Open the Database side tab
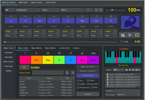Viewport: 145px width, 100px height. click(x=9, y=53)
